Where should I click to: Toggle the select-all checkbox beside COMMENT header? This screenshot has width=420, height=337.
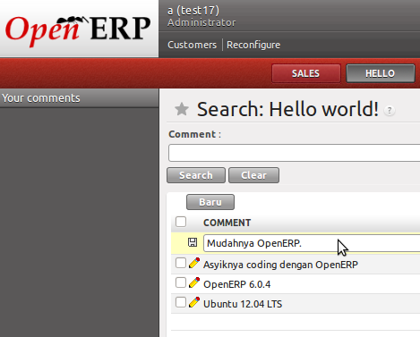pos(181,222)
